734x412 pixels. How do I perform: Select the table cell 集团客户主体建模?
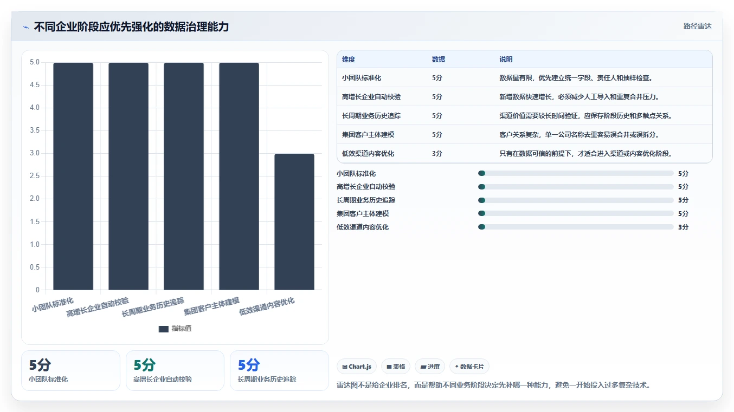coord(368,135)
